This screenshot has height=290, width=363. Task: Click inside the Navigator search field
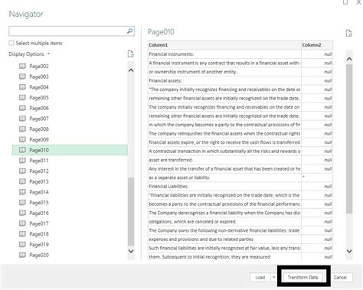click(x=67, y=31)
